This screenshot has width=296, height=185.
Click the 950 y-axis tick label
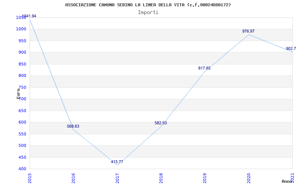pos(22,41)
